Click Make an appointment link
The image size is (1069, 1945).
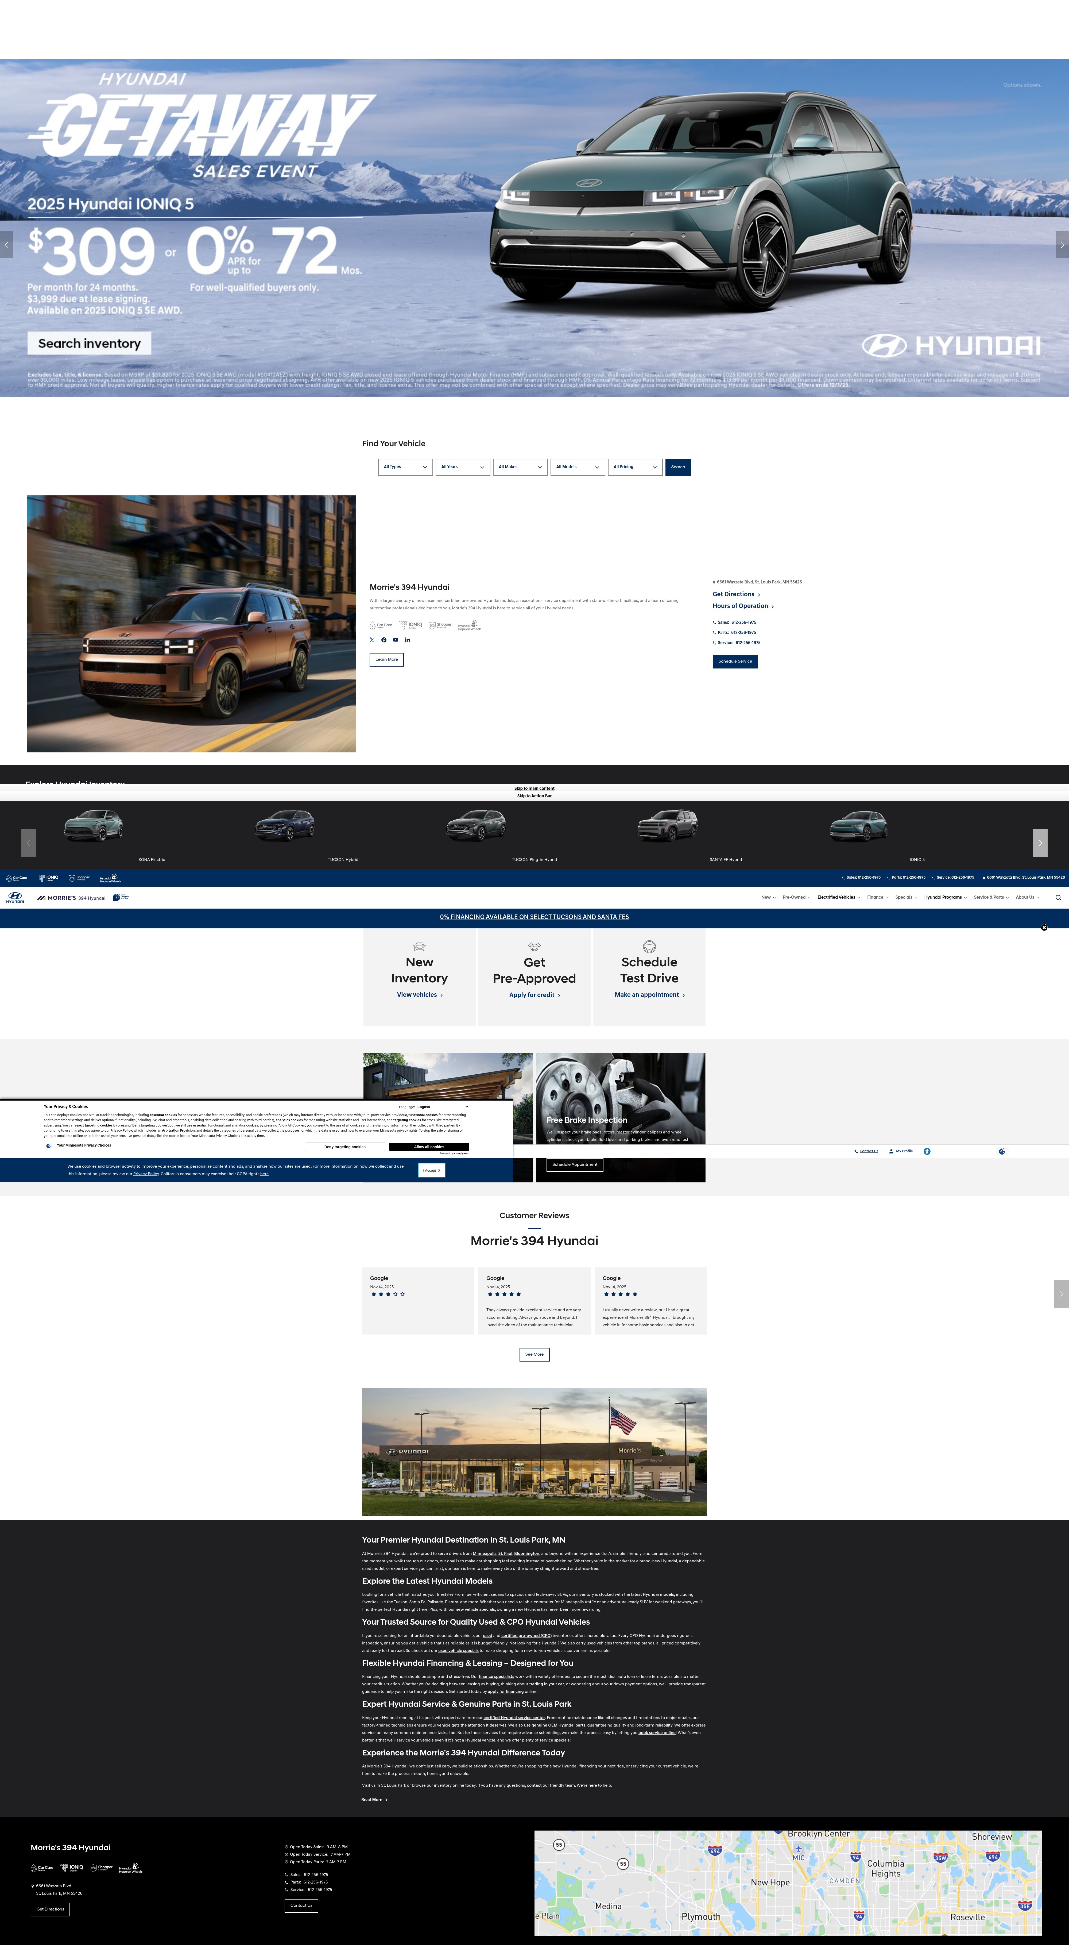[649, 995]
